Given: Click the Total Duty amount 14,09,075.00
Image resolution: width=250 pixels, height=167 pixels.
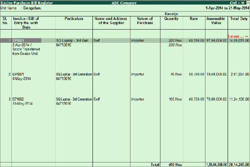Looking at the screenshot, I should point(239,40).
